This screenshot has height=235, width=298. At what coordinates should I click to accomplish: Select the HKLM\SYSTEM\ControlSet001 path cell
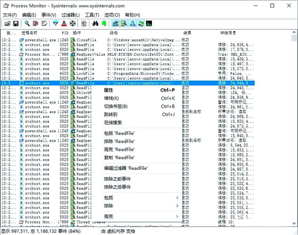coord(143,54)
